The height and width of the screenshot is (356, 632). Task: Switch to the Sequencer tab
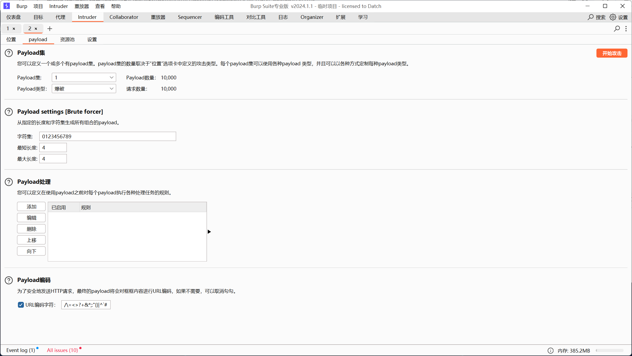click(x=190, y=17)
